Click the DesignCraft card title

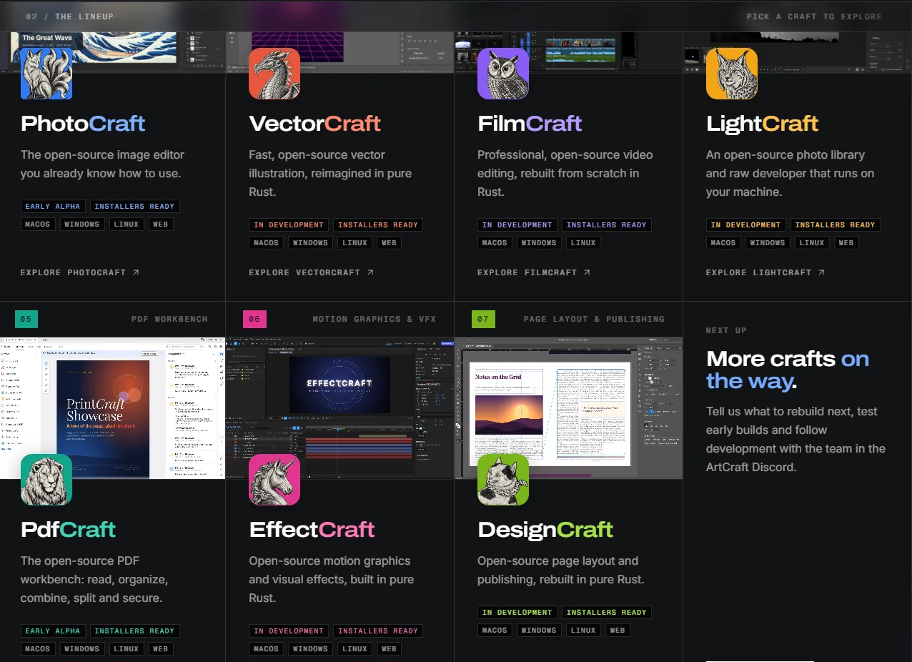click(x=545, y=530)
